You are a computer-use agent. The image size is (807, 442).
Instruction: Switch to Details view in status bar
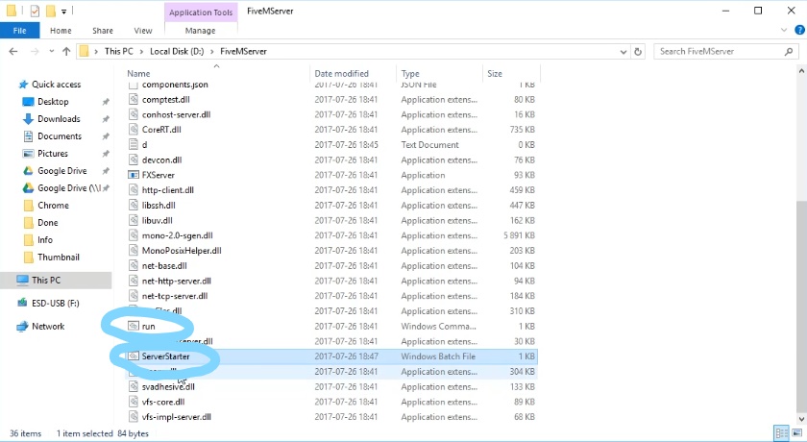coord(781,433)
